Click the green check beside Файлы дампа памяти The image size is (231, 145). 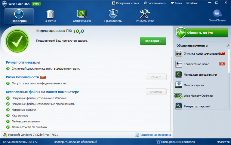(8, 121)
